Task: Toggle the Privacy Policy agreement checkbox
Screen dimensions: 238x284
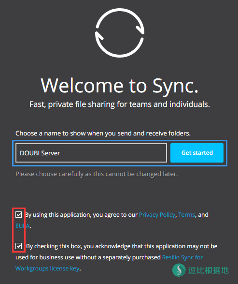Action: pyautogui.click(x=19, y=215)
